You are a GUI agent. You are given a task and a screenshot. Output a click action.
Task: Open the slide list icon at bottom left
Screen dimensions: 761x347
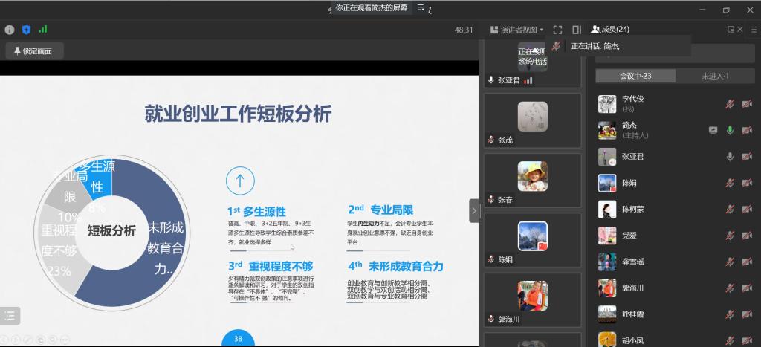[10, 315]
